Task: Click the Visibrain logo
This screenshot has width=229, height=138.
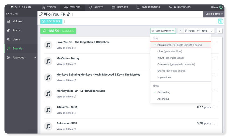Action: [x=21, y=7]
